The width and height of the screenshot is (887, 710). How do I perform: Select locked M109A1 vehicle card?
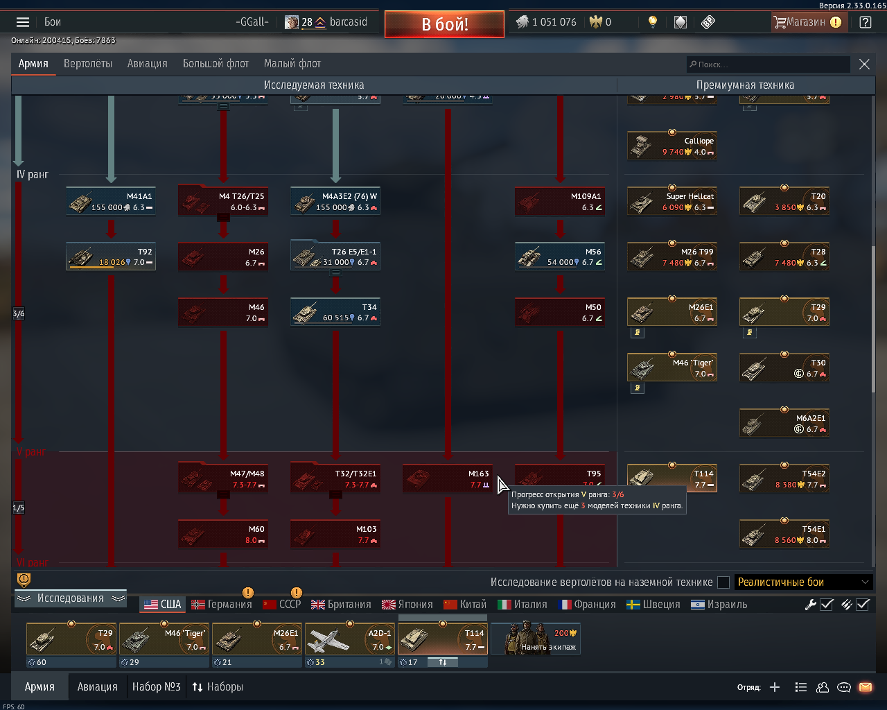coord(560,201)
